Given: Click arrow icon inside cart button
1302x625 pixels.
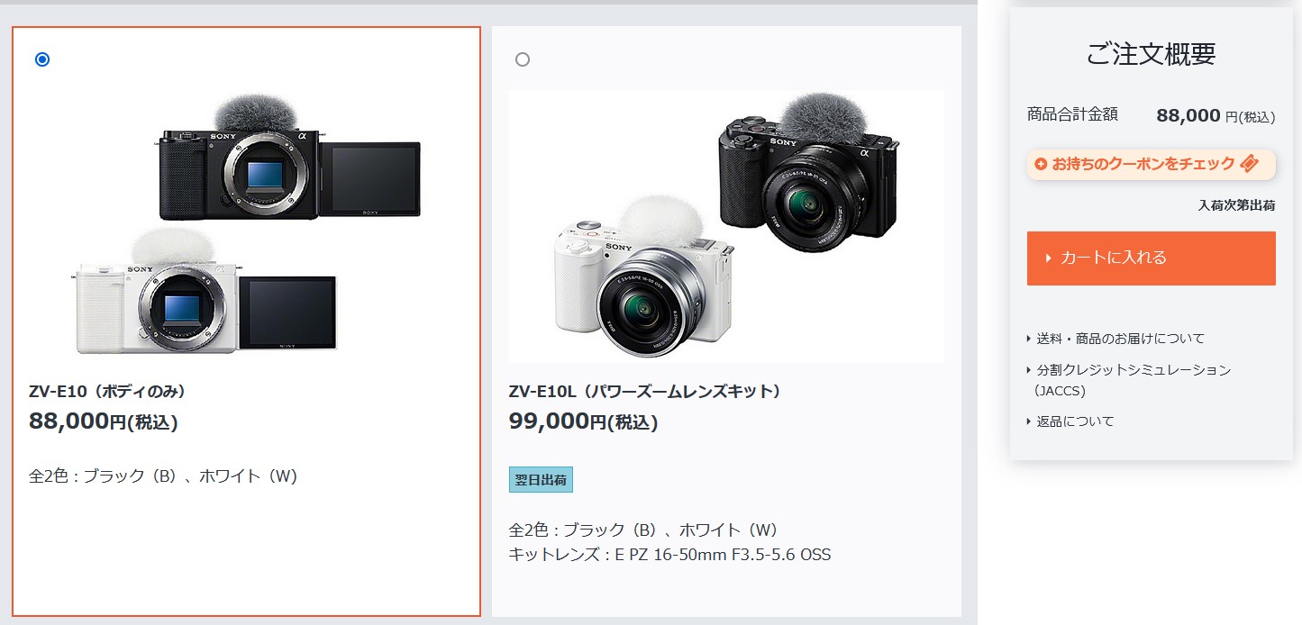Looking at the screenshot, I should tap(1049, 258).
